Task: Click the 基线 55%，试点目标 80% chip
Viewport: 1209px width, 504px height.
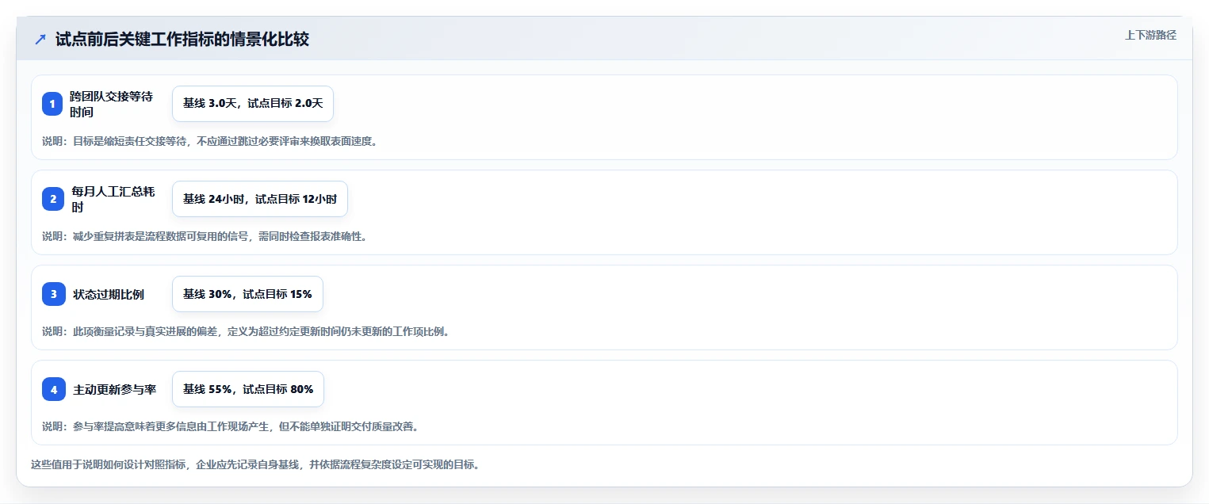Action: pos(248,389)
